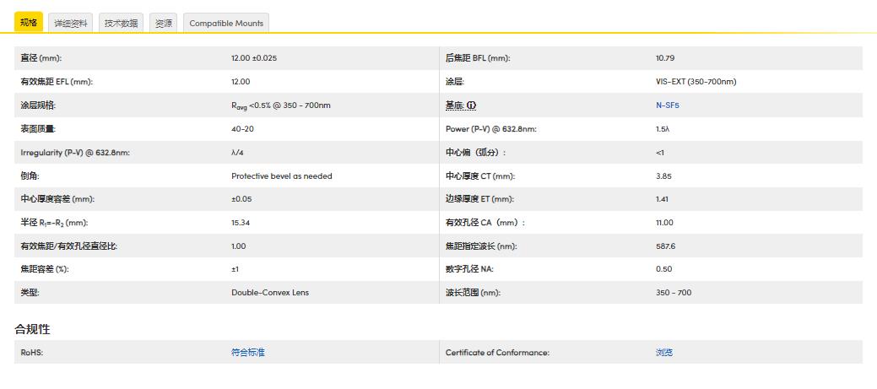Click the 12.00 ±0.025 diameter value
The width and height of the screenshot is (877, 389).
pyautogui.click(x=254, y=58)
